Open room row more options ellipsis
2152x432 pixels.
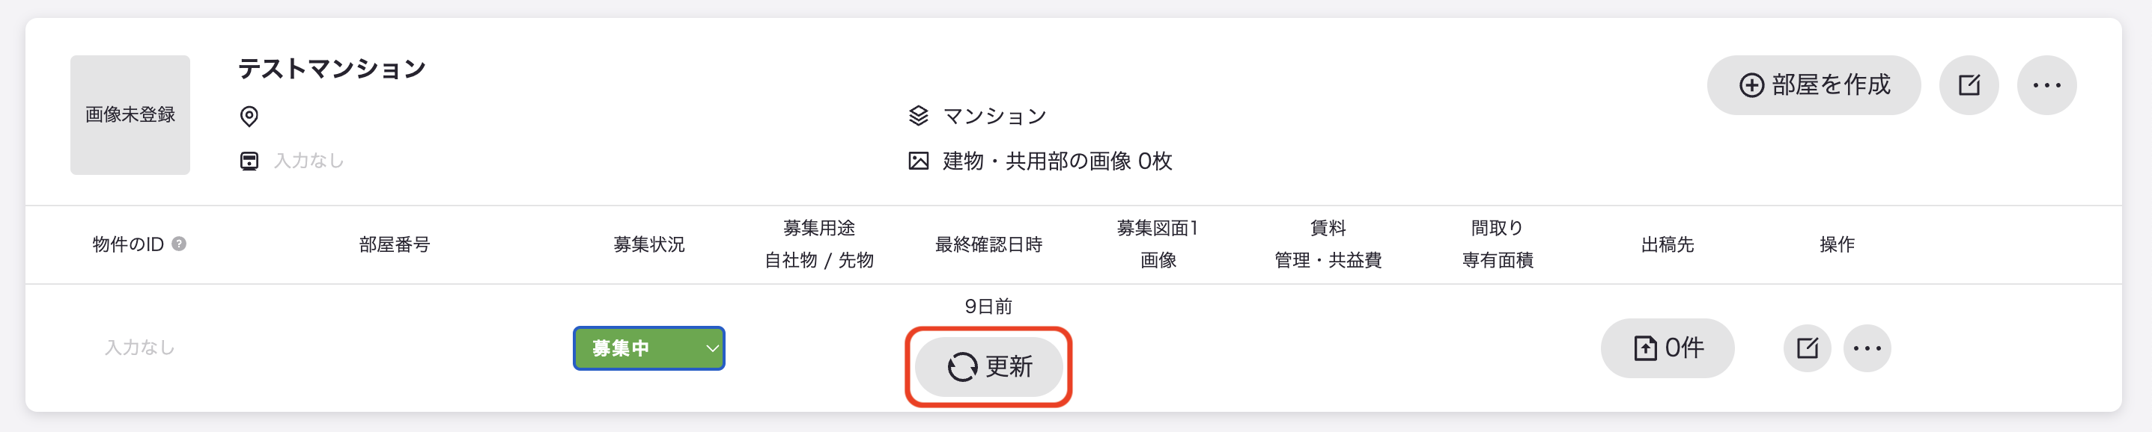pyautogui.click(x=1867, y=348)
